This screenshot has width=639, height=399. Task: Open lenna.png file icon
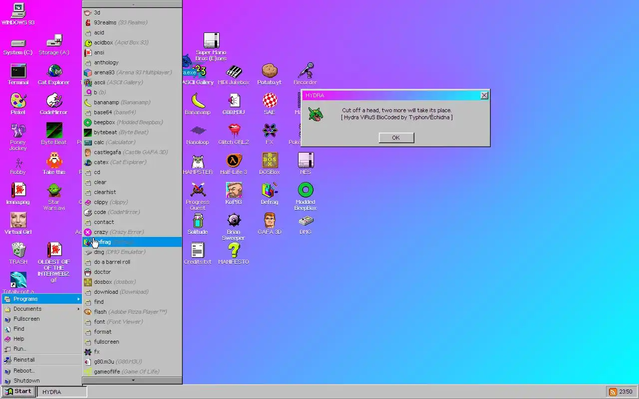[x=18, y=194]
